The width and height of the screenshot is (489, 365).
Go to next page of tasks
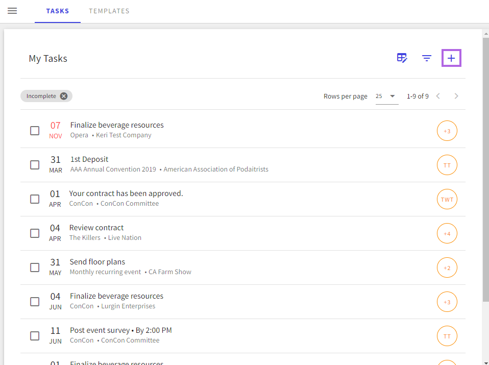456,96
